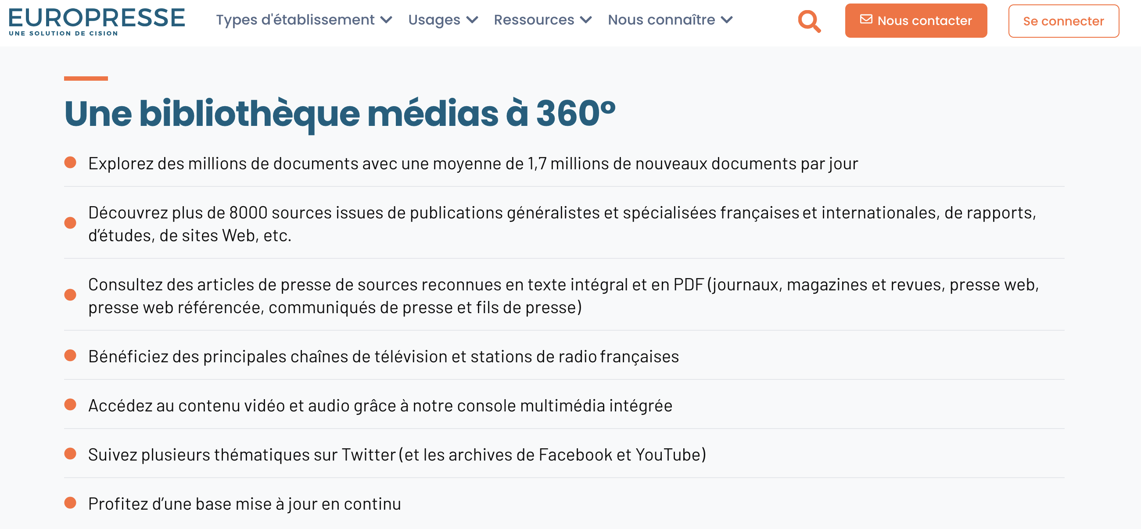The height and width of the screenshot is (529, 1141).
Task: Expand the Types d'établissement chevron
Action: point(386,20)
